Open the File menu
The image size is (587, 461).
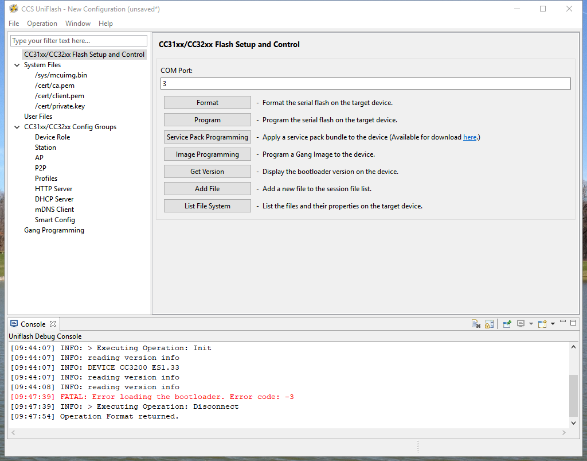[x=14, y=23]
